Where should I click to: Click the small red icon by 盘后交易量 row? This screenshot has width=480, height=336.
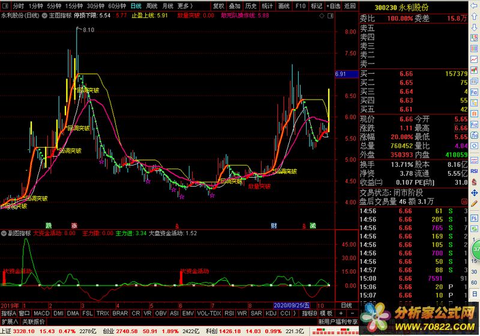tap(464, 202)
